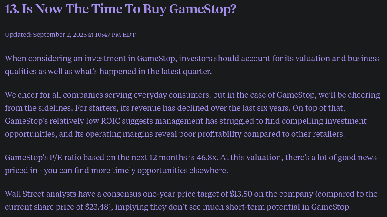Image resolution: width=387 pixels, height=217 pixels.
Task: Click the "$13.50" price target value
Action: (241, 194)
